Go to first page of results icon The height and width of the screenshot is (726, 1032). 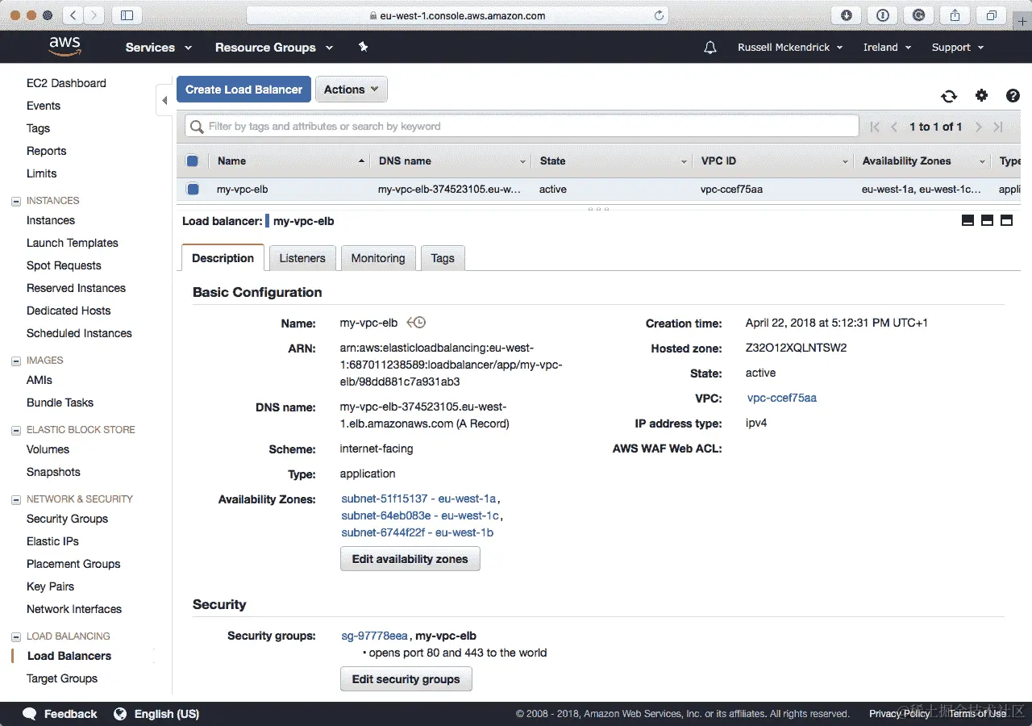[x=875, y=127]
